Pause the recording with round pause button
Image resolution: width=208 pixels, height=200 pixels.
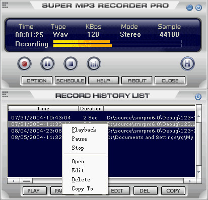[47, 64]
